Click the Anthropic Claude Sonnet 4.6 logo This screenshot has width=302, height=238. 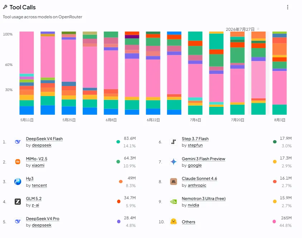click(x=173, y=181)
